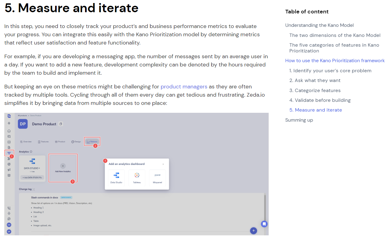Viewport: 389px width, 239px height.
Task: Click the chat bubble widget icon
Action: coord(264,224)
